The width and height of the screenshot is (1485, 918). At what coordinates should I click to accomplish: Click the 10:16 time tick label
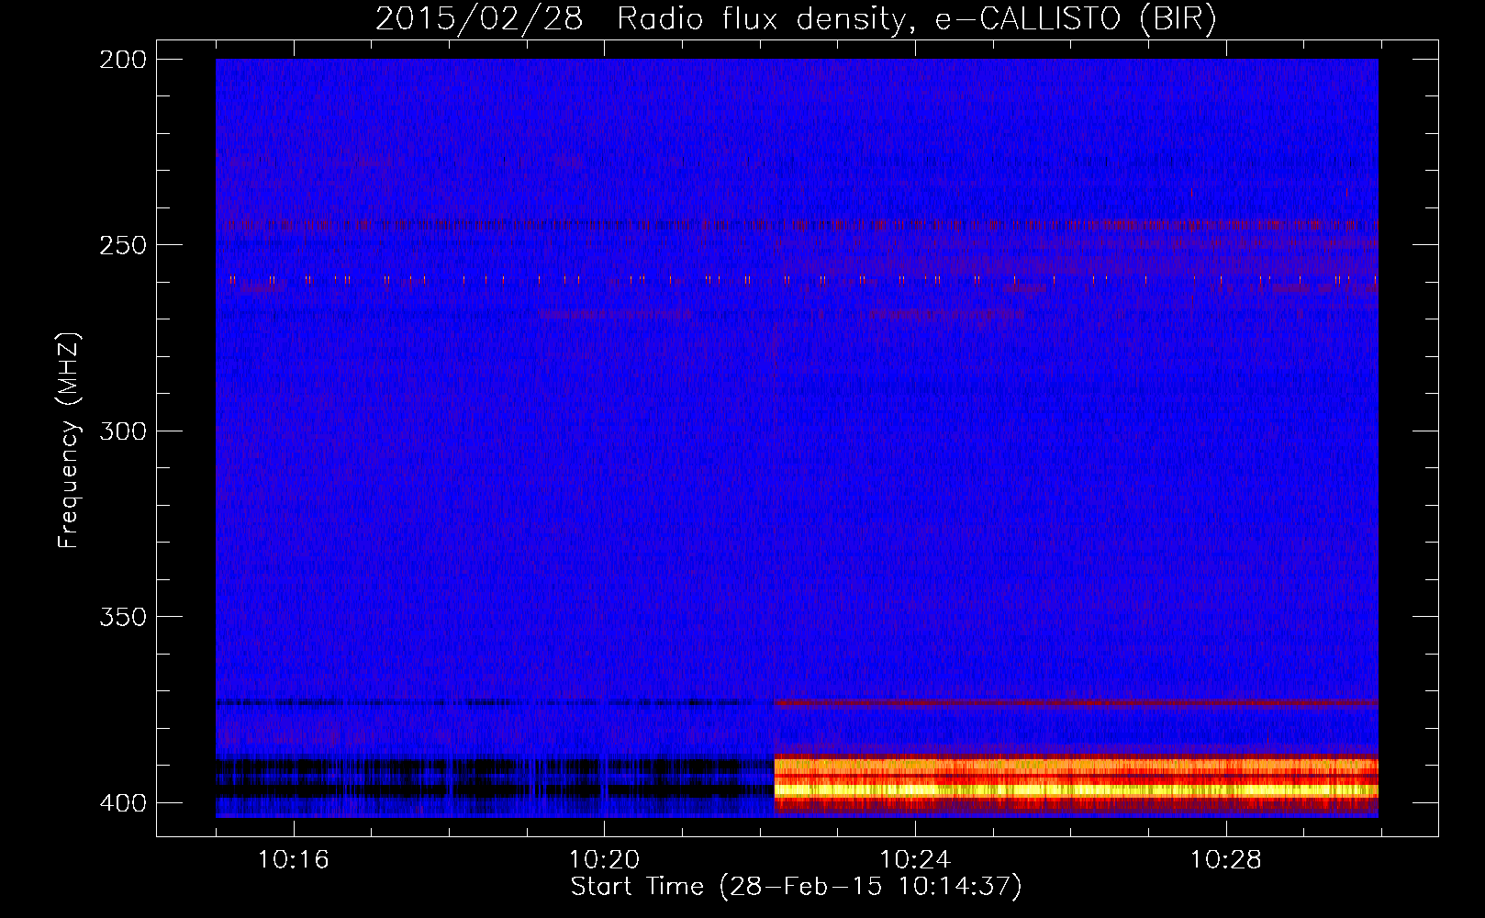tap(293, 859)
